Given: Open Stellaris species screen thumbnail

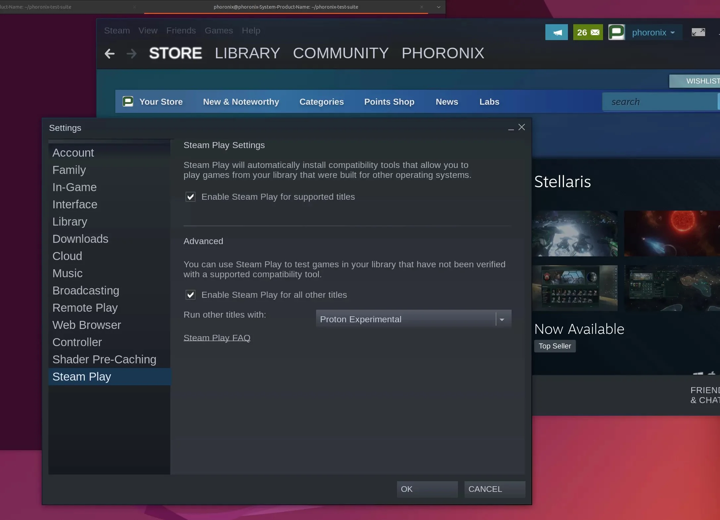Looking at the screenshot, I should [575, 288].
